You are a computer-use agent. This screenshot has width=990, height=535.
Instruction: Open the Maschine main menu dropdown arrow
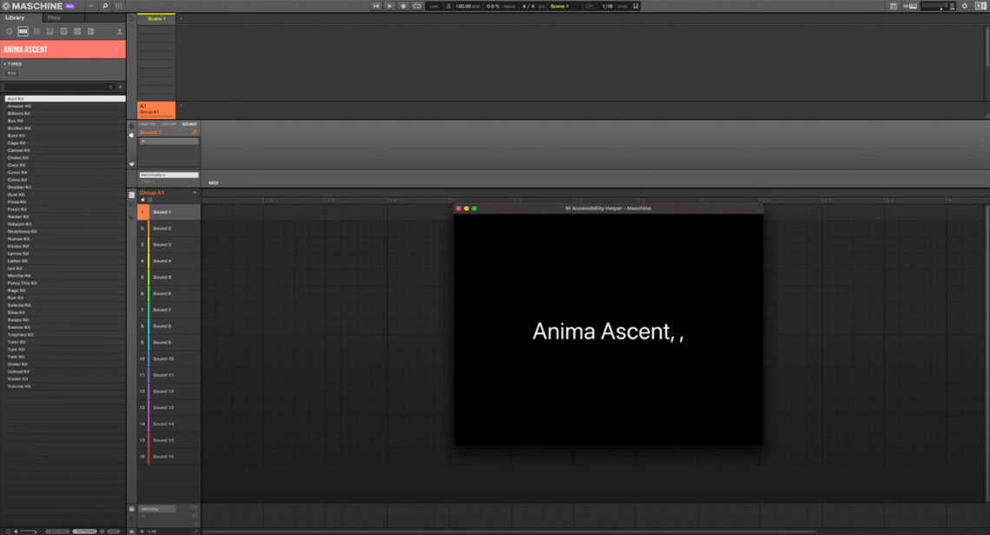pos(91,6)
